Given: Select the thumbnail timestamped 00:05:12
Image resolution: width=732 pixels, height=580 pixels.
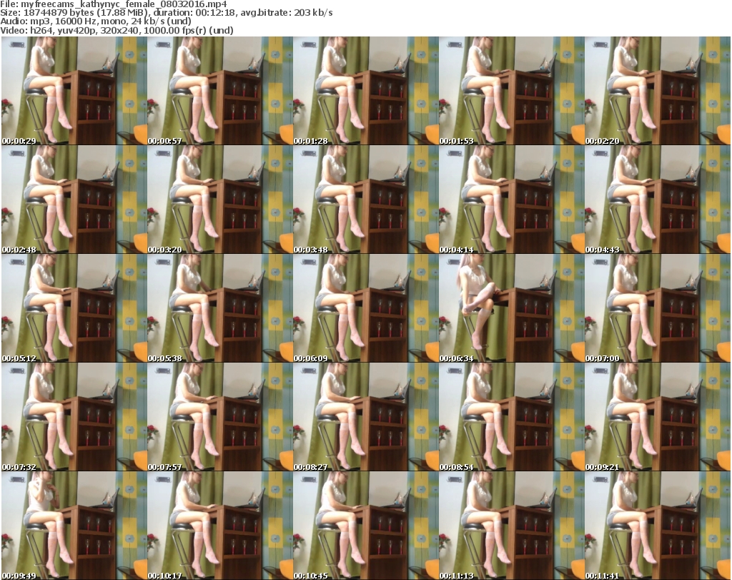Looking at the screenshot, I should (x=73, y=308).
